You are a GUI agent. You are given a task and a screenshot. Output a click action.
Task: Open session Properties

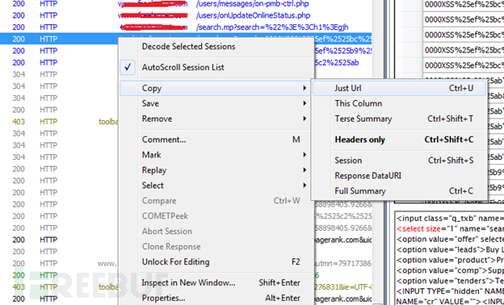(215, 298)
